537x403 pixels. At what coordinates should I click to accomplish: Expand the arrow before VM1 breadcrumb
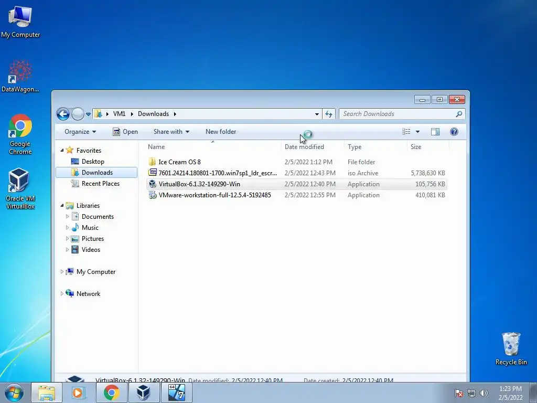(x=107, y=114)
